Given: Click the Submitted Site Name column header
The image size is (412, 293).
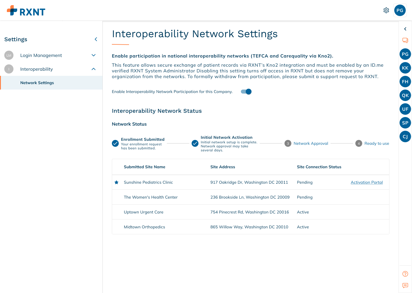Looking at the screenshot, I should (144, 167).
